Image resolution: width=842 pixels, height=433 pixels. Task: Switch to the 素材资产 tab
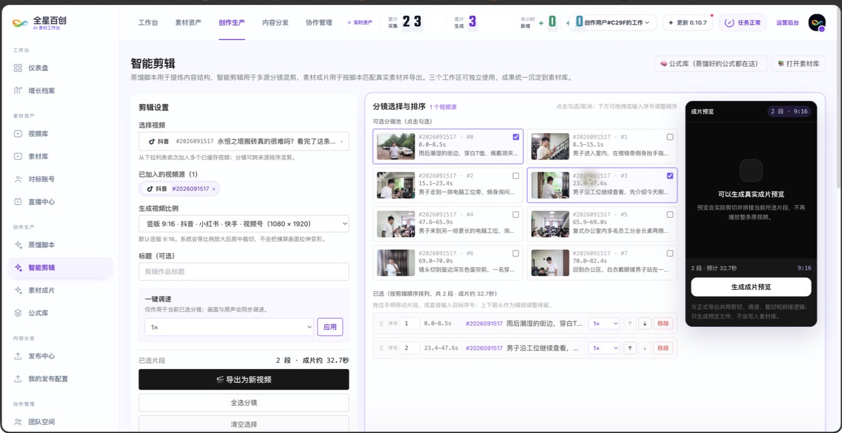[189, 23]
